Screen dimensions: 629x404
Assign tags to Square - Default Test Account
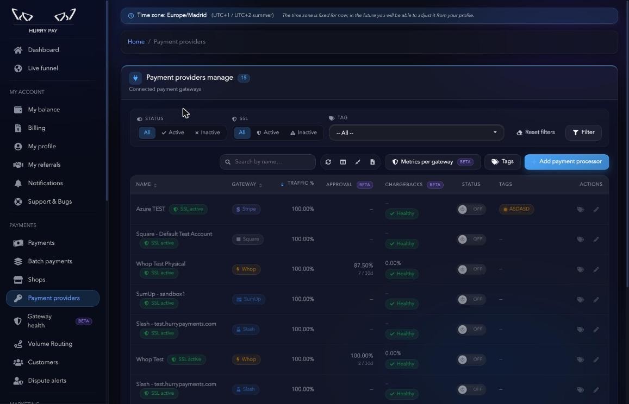click(x=581, y=239)
